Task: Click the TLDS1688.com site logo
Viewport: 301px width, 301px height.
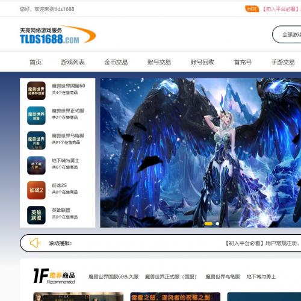Action: click(58, 34)
